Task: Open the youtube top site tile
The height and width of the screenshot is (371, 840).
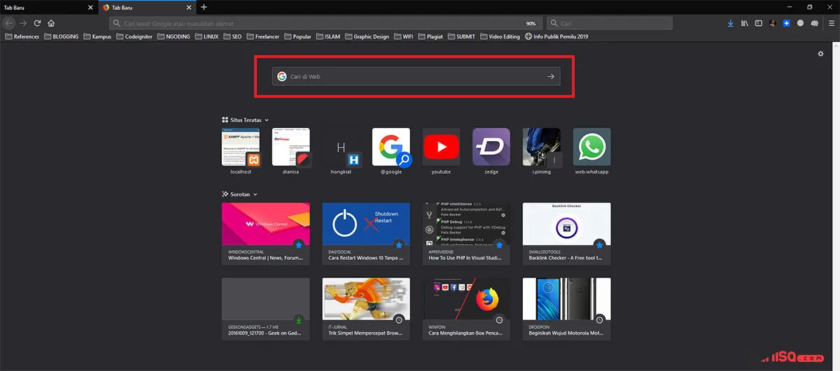Action: click(x=441, y=151)
